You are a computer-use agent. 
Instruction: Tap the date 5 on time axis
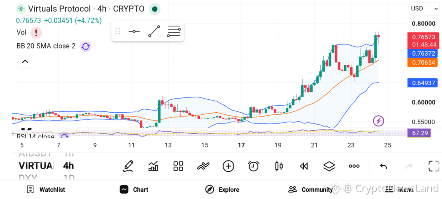pyautogui.click(x=22, y=145)
